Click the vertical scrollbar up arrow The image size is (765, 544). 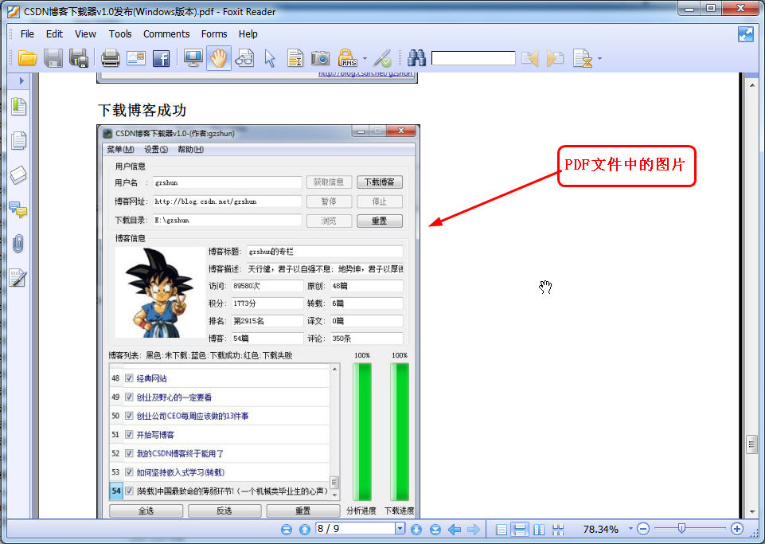pyautogui.click(x=751, y=85)
